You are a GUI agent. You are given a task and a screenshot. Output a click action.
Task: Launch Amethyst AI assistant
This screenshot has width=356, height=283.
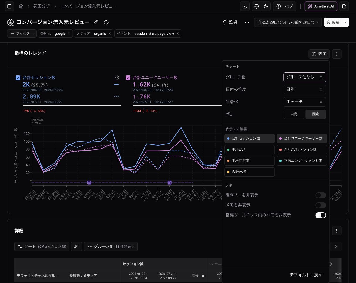321,6
